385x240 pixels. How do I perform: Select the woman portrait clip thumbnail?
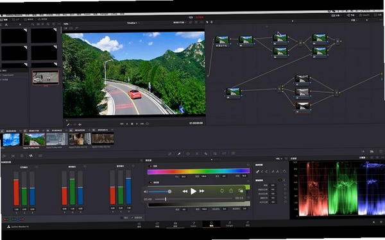[80, 139]
